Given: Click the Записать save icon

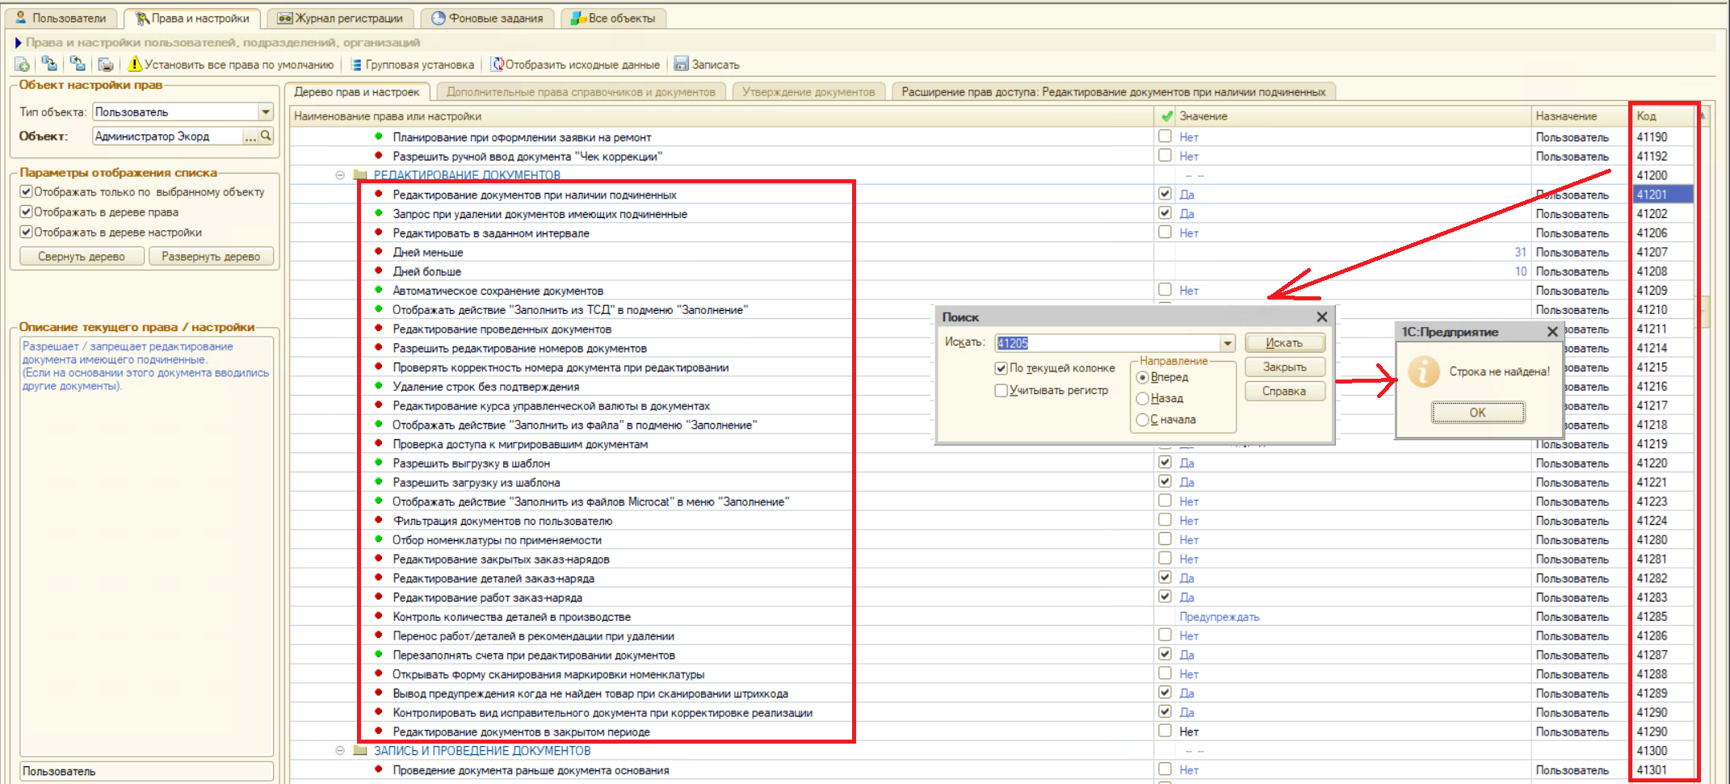Looking at the screenshot, I should [681, 64].
